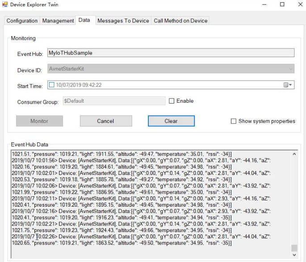Open the Start Time calendar picker icon
This screenshot has width=306, height=262.
[x=288, y=85]
